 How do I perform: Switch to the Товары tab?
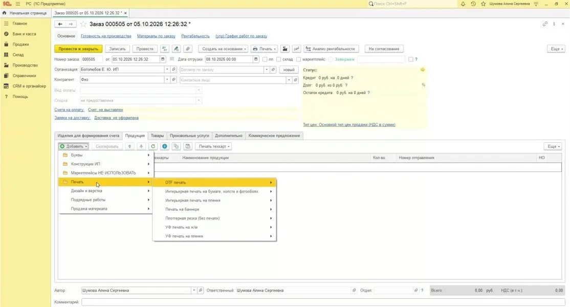(x=158, y=136)
